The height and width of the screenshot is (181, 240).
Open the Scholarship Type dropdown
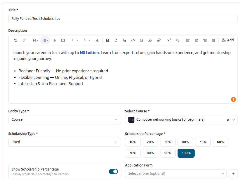pyautogui.click(x=65, y=142)
